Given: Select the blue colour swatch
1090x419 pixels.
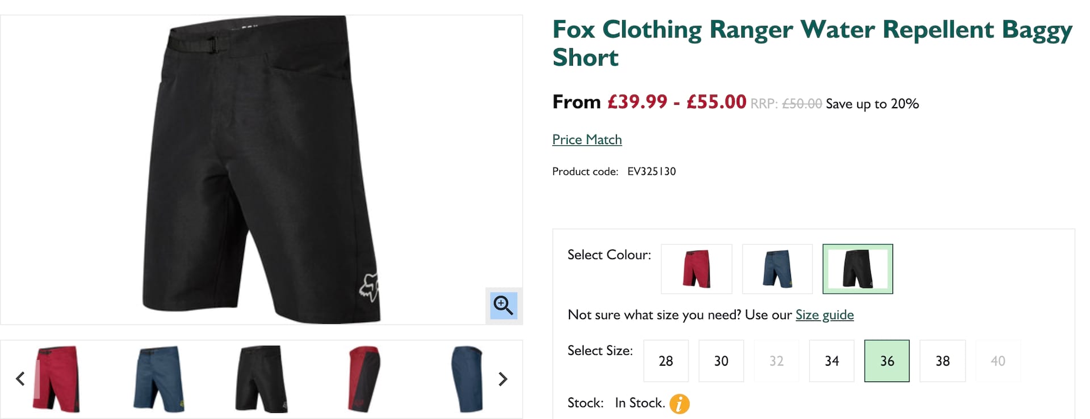Looking at the screenshot, I should (x=777, y=269).
